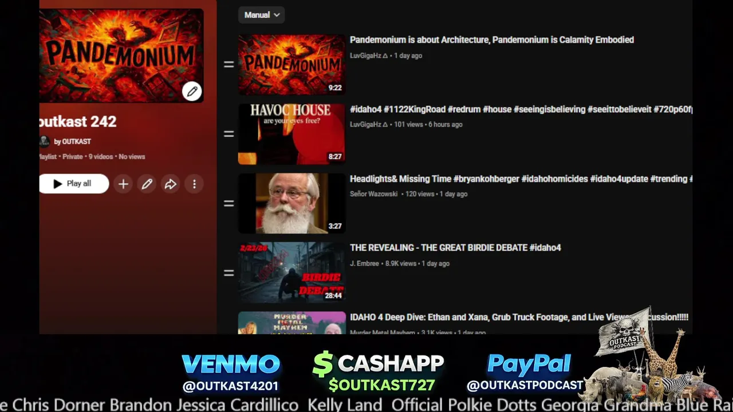733x412 pixels.
Task: Click 'Private • 9 videos • No views' text
Action: 103,157
